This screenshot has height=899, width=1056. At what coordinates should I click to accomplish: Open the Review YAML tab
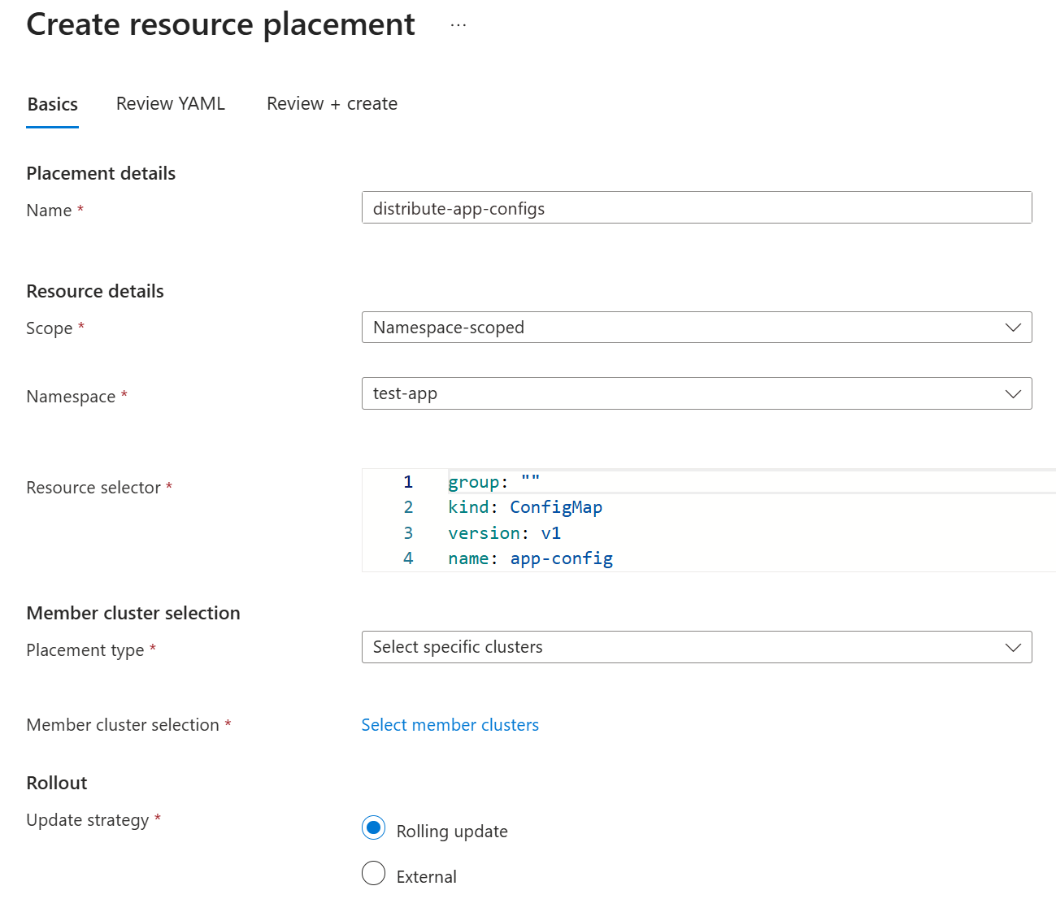tap(171, 103)
